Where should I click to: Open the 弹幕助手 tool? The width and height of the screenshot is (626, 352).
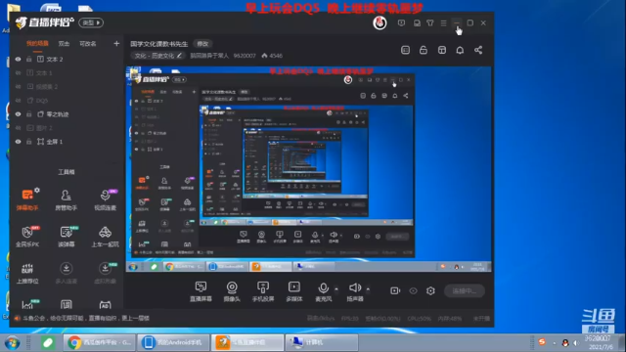point(27,198)
